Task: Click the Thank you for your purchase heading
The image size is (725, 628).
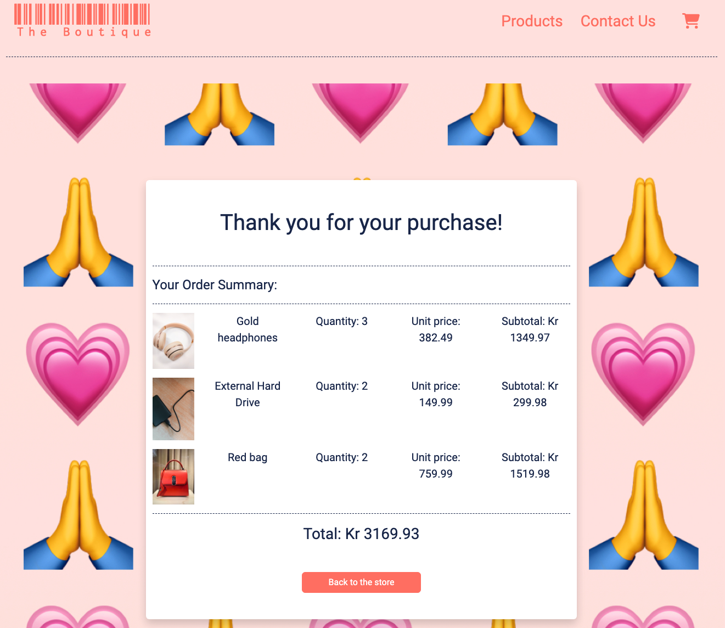Action: click(361, 222)
